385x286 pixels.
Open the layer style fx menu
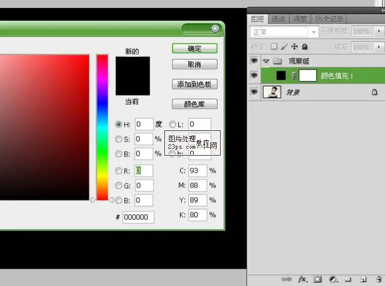point(302,279)
